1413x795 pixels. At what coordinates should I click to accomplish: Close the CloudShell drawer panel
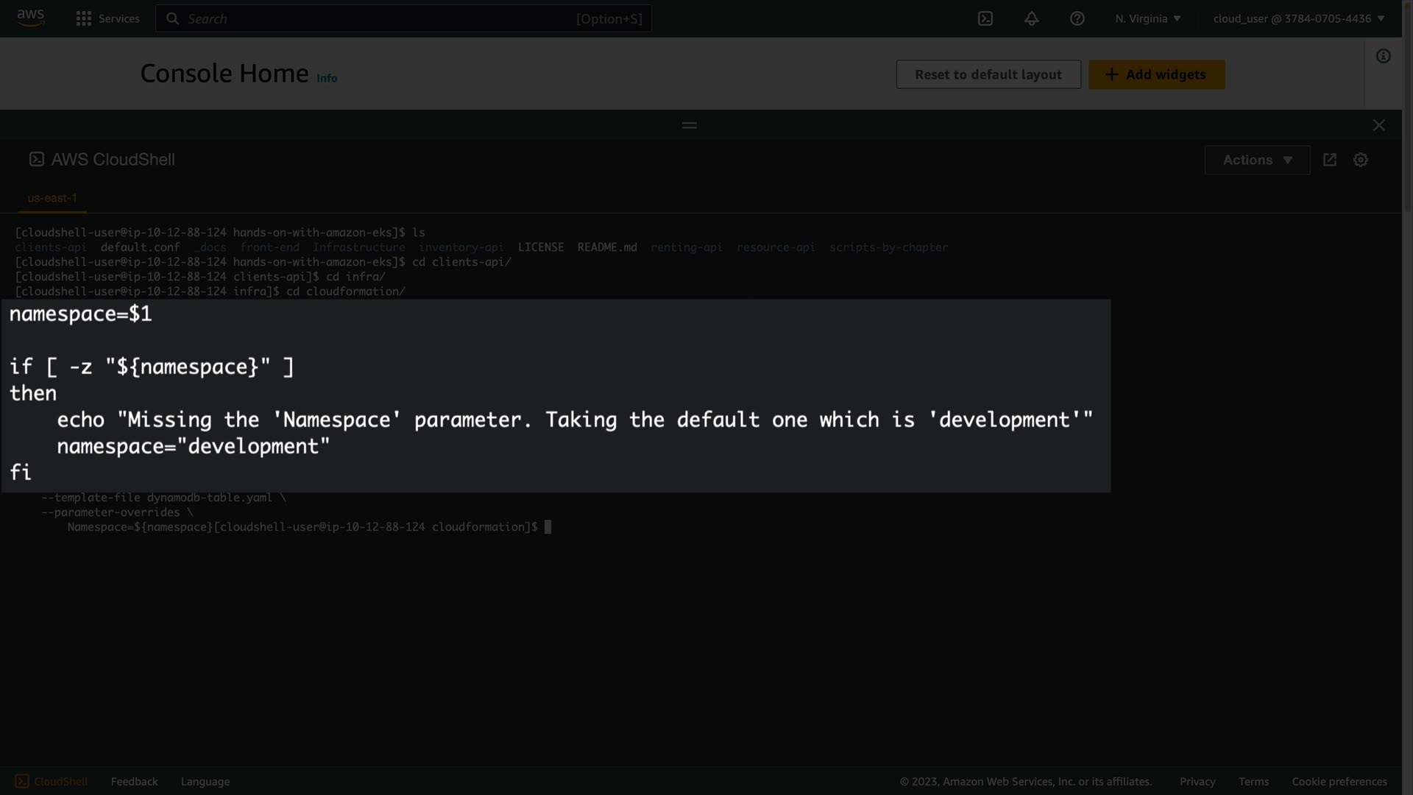pyautogui.click(x=1378, y=125)
